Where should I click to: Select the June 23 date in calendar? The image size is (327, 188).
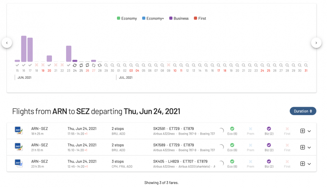pyautogui.click(x=68, y=70)
